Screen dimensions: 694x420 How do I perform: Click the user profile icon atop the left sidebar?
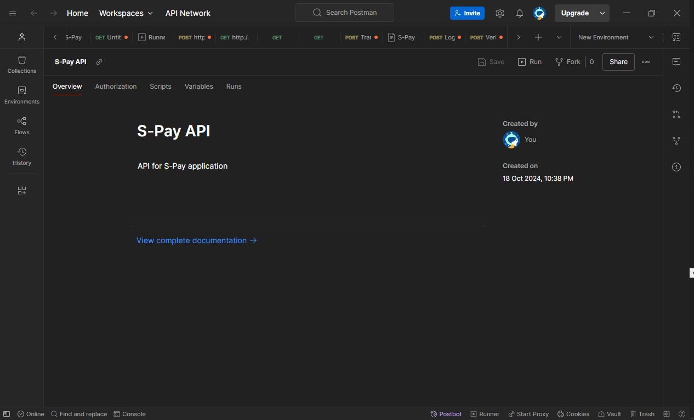tap(22, 37)
